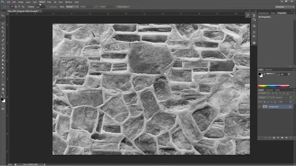
Task: Click Subtract from selection mode icon
Action: point(19,6)
